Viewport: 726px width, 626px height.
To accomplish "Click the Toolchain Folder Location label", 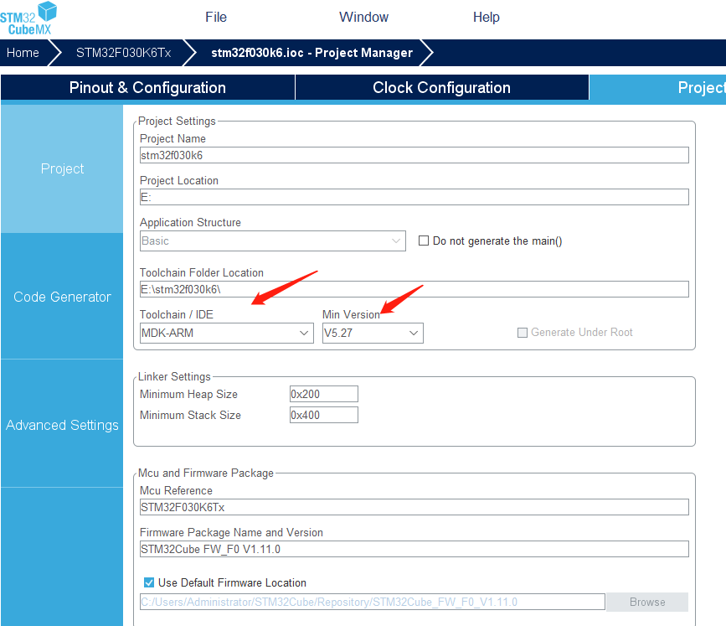I will (x=202, y=273).
